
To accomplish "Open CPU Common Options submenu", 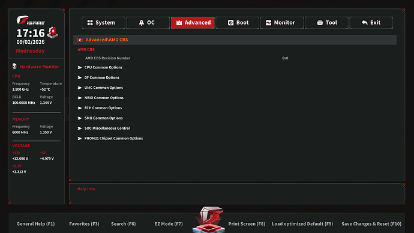I will (x=103, y=67).
